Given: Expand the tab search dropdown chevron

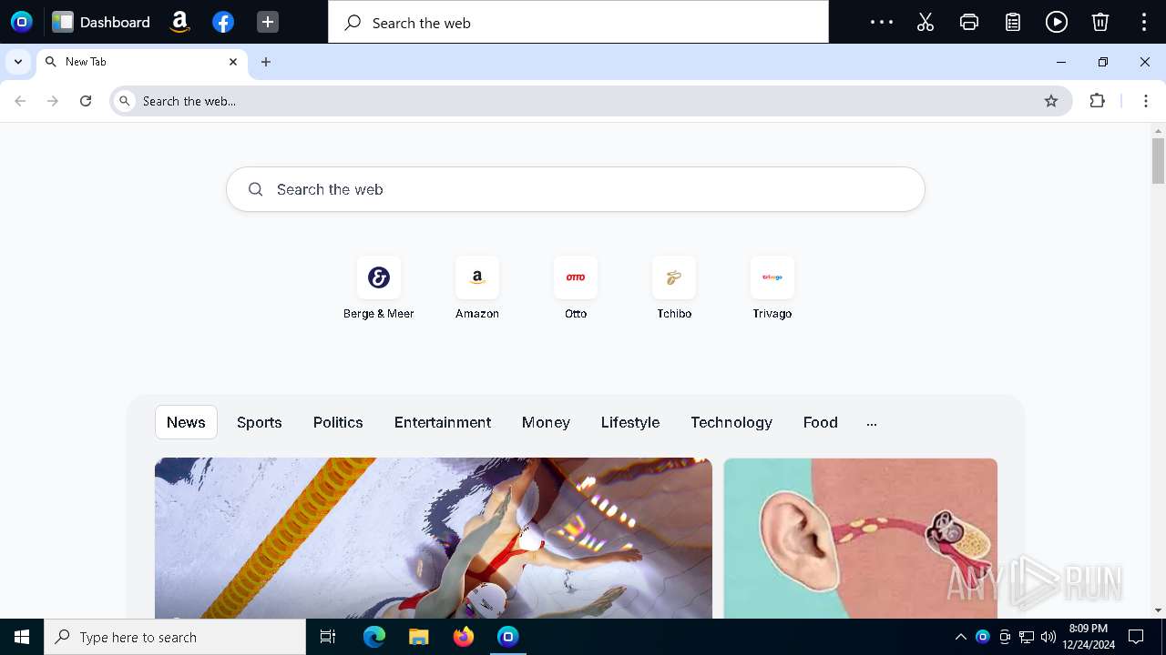Looking at the screenshot, I should [x=18, y=62].
